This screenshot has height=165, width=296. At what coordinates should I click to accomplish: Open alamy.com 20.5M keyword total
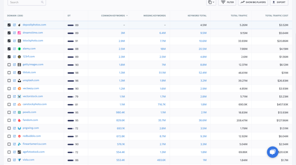(202, 49)
